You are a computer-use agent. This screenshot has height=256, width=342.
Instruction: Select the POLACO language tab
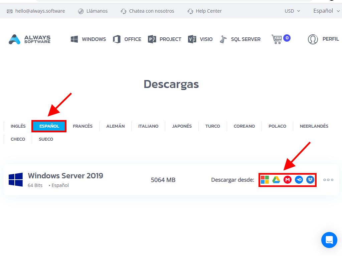click(277, 126)
